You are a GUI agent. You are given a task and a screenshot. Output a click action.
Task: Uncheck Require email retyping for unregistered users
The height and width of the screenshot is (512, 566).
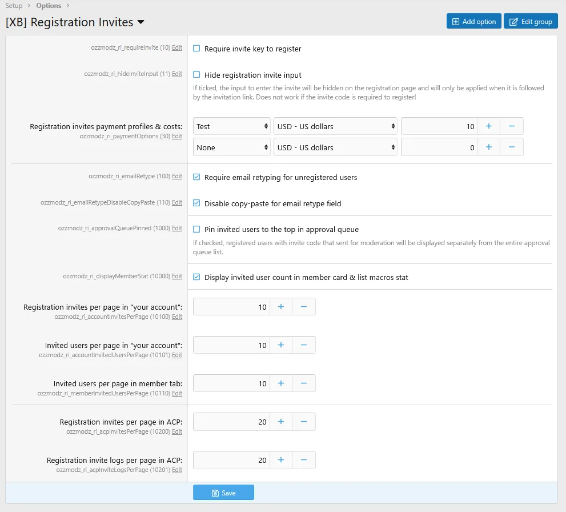[196, 177]
